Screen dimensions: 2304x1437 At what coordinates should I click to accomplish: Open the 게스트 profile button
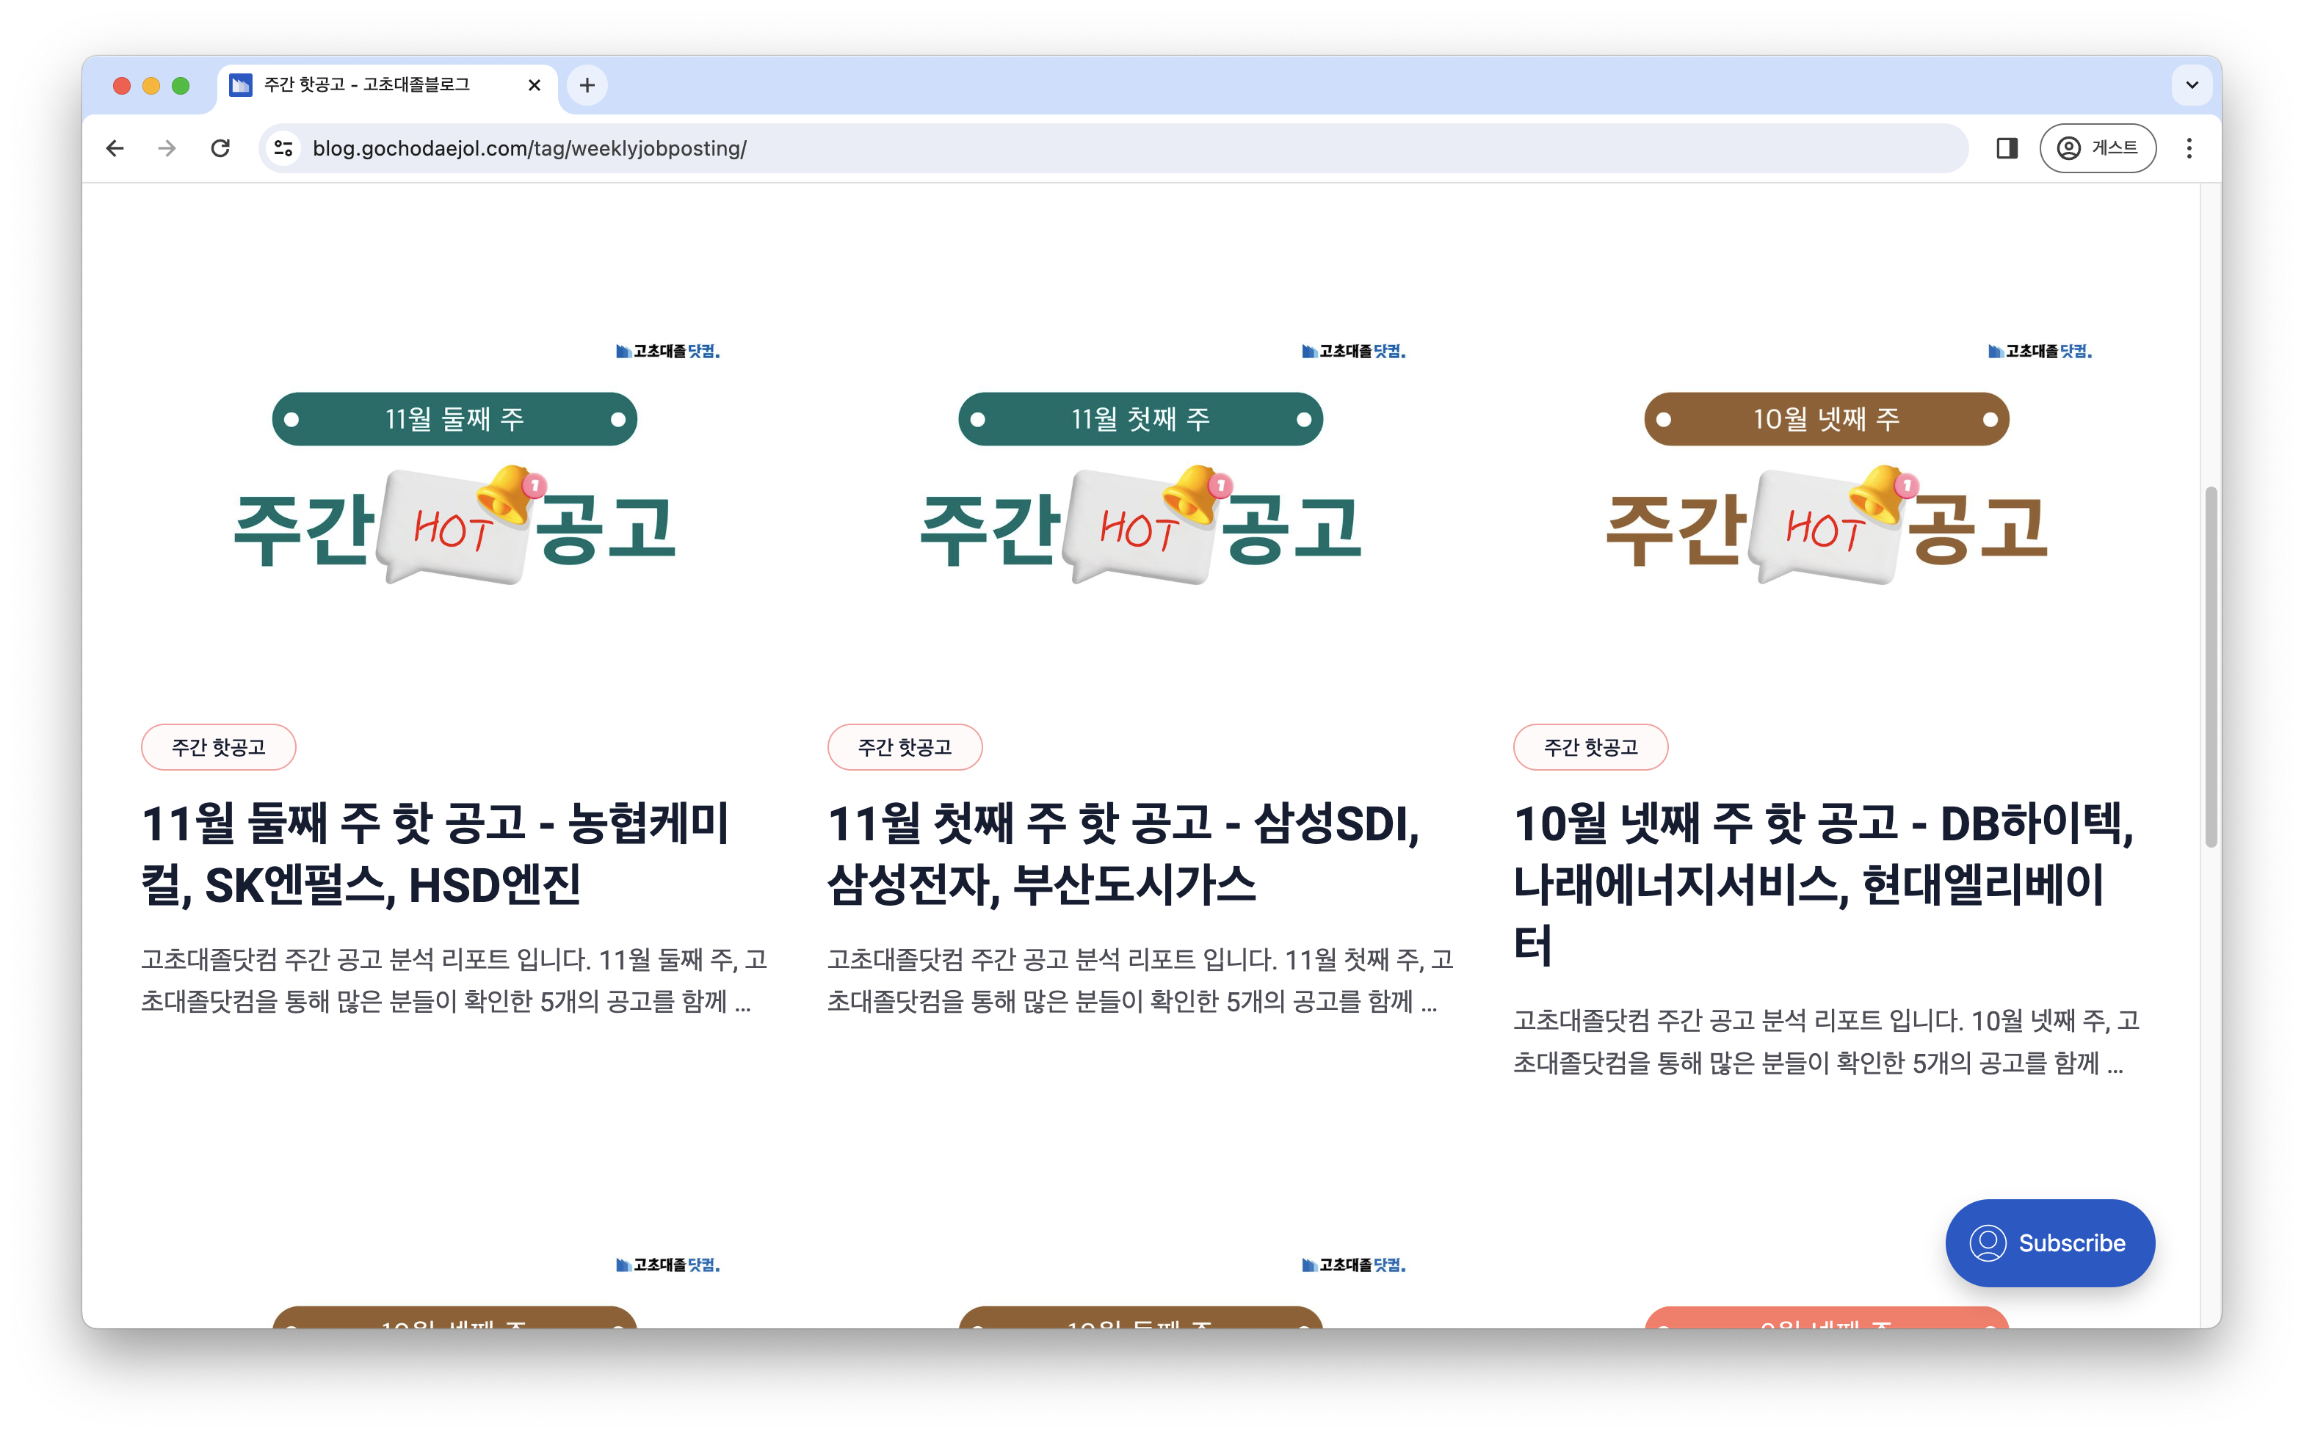click(x=2097, y=148)
